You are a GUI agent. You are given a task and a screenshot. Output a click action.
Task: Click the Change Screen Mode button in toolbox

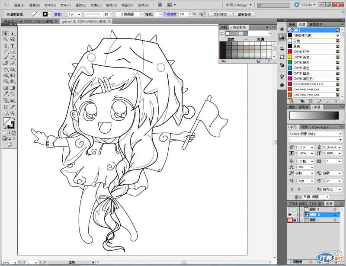pos(9,145)
